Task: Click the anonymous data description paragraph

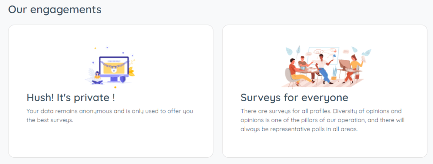Action: [x=110, y=116]
